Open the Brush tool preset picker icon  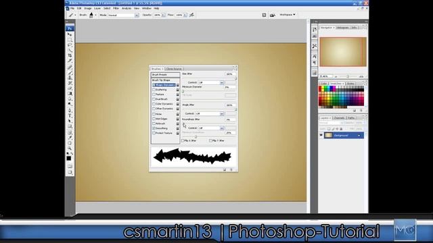(71, 15)
